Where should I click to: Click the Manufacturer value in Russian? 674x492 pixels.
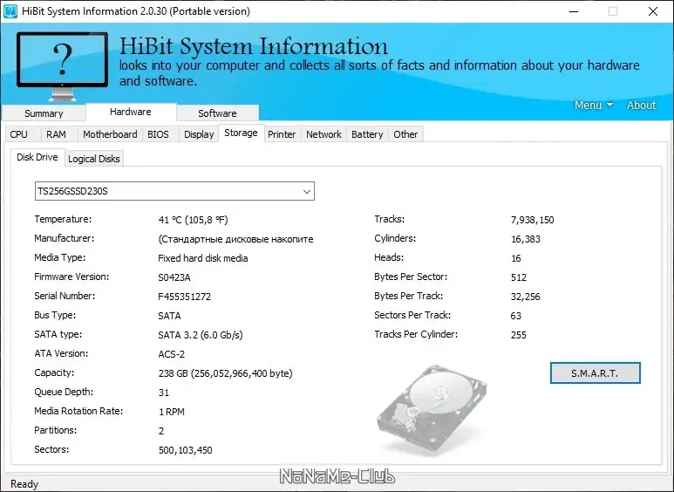tap(236, 239)
